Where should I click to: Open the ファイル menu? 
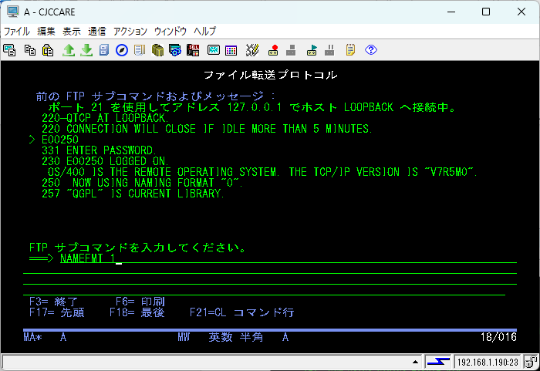(16, 32)
